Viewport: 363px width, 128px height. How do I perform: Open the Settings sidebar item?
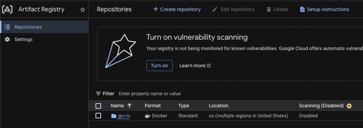44,40
